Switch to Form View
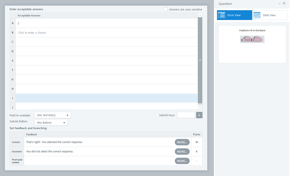The image size is (290, 176). 235,15
